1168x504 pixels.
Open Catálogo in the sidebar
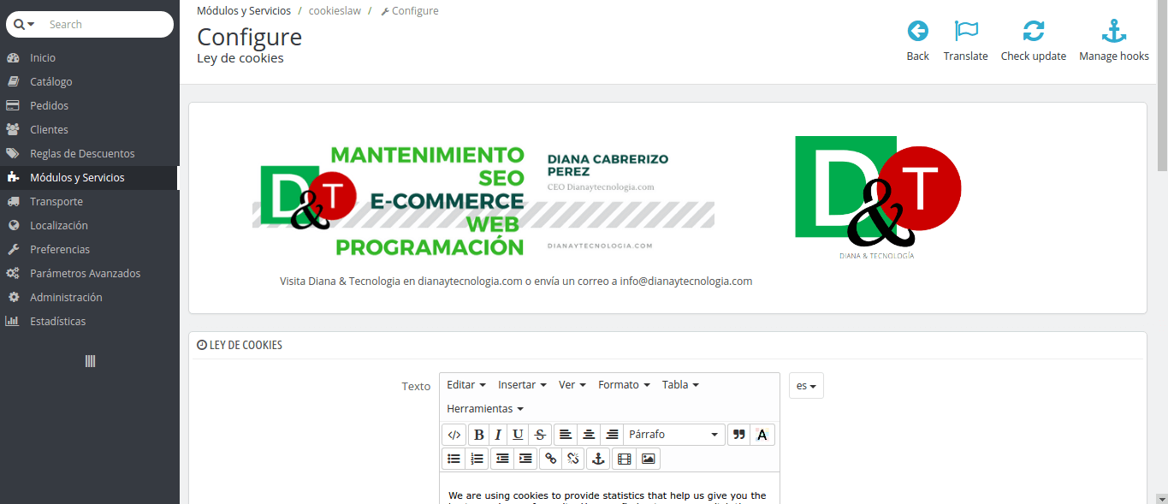point(90,82)
